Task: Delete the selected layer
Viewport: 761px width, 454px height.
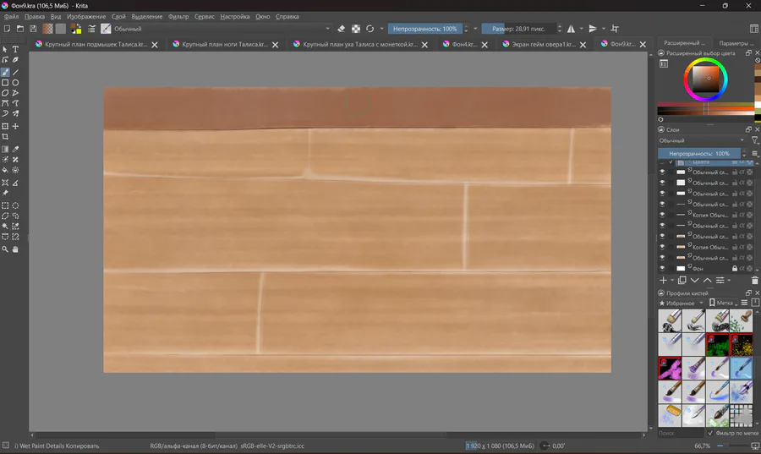Action: [755, 281]
